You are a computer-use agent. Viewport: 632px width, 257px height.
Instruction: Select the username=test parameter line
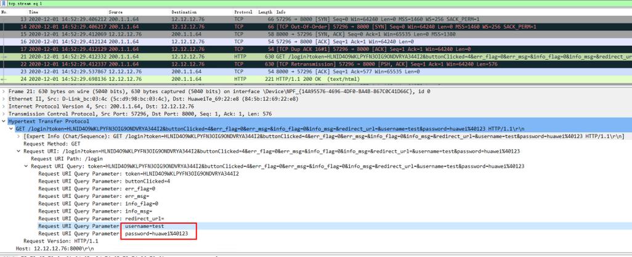tap(101, 226)
